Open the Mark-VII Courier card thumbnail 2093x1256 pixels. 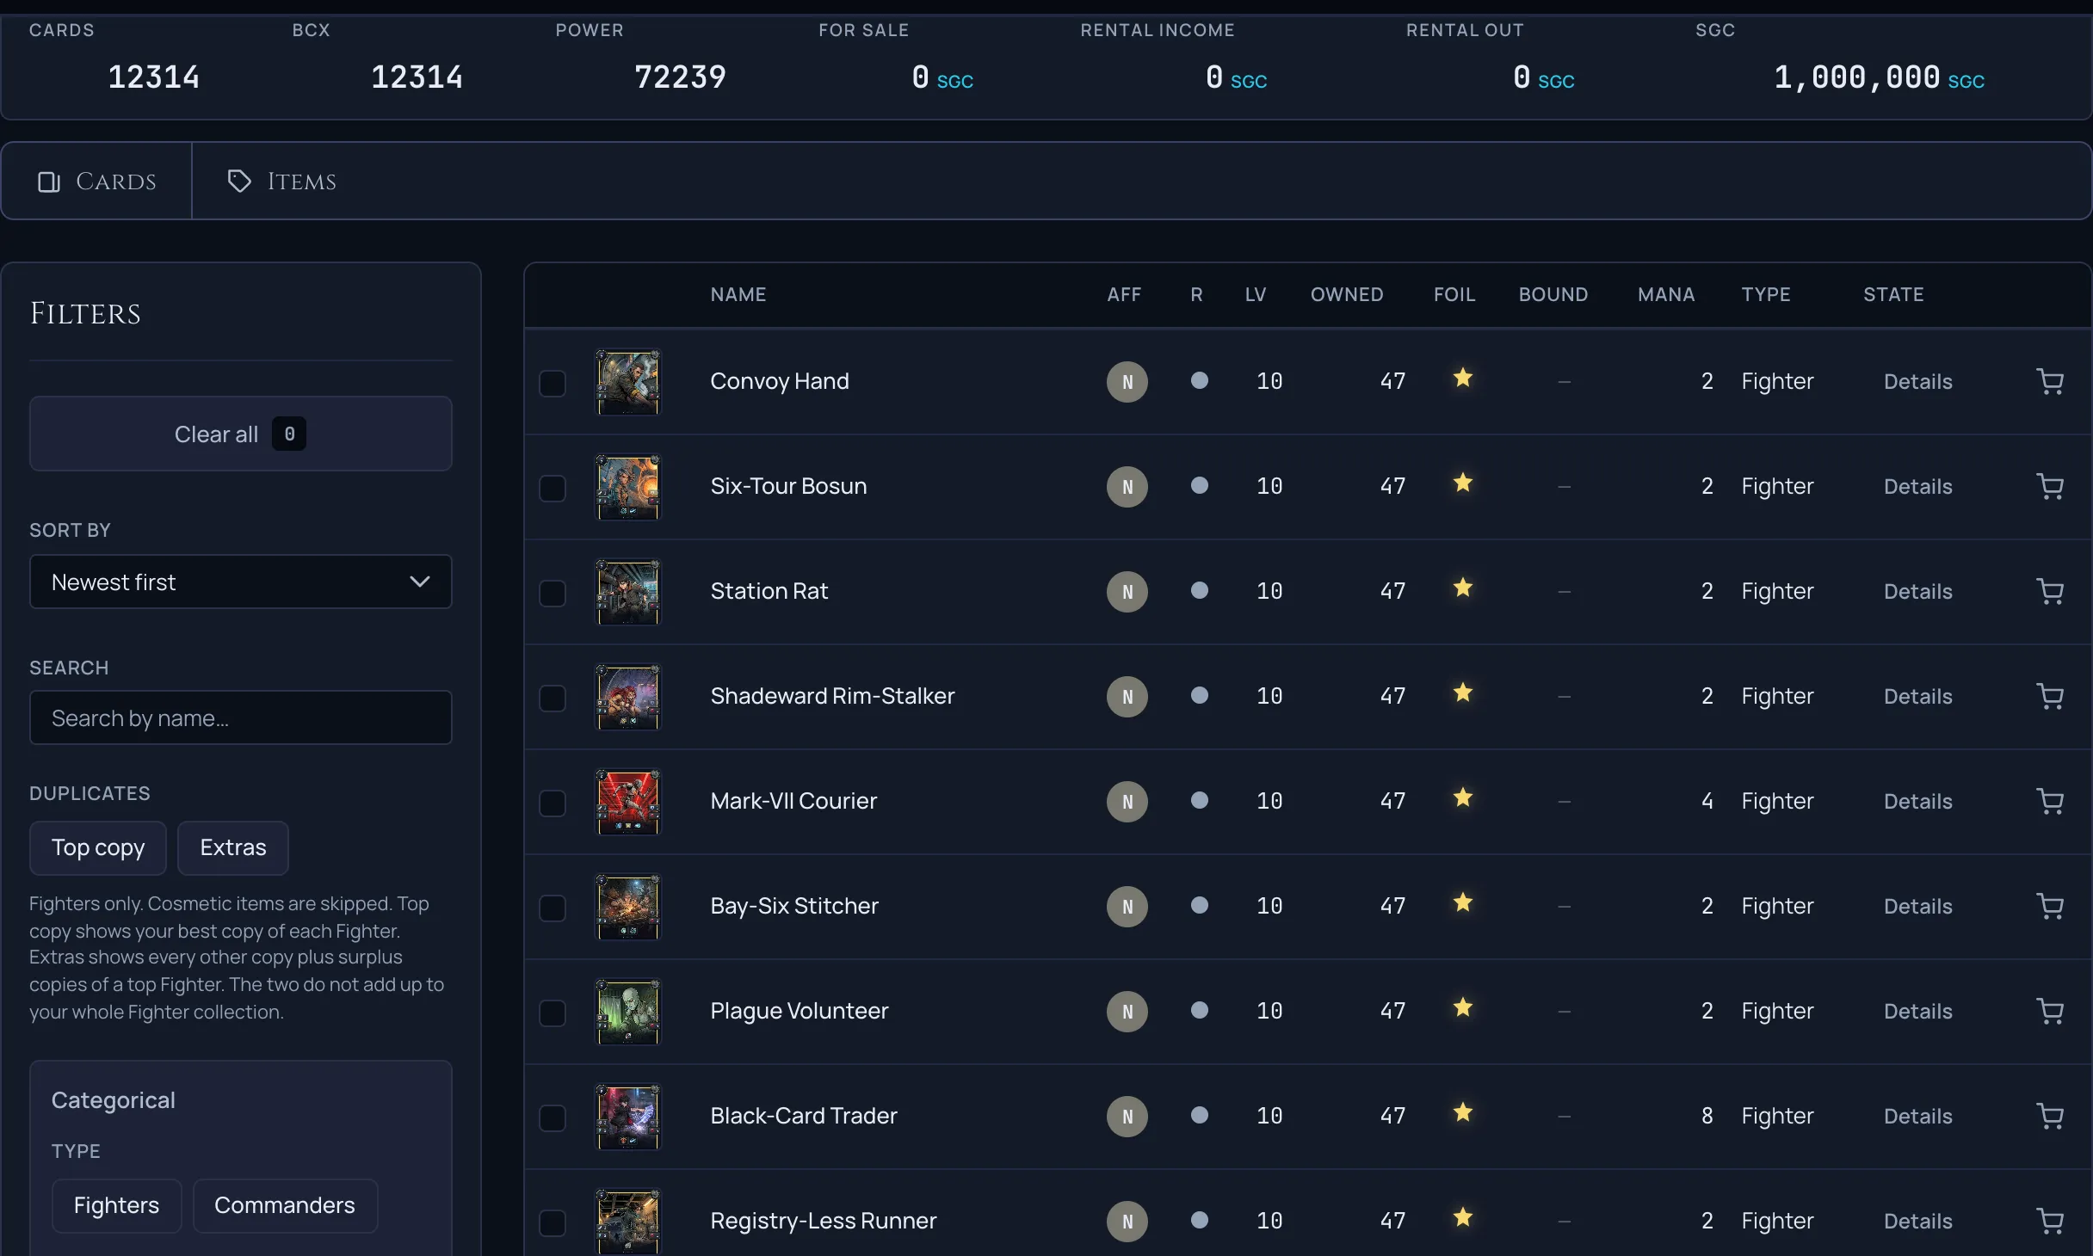(x=628, y=802)
